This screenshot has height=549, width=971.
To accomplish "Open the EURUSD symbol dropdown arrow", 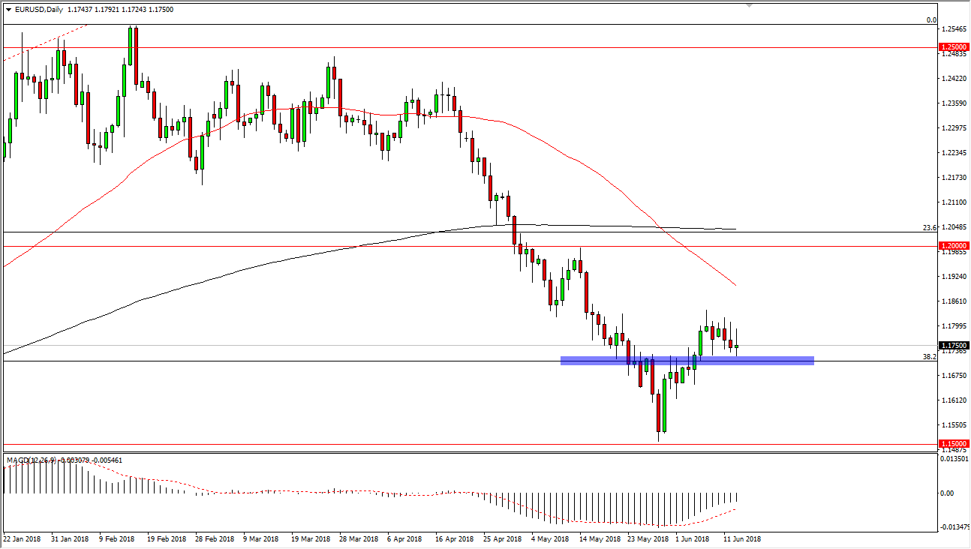I will pos(8,10).
